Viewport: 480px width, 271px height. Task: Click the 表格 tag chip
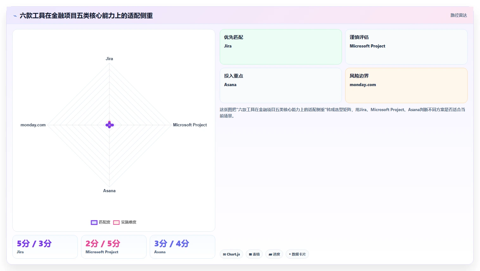254,254
